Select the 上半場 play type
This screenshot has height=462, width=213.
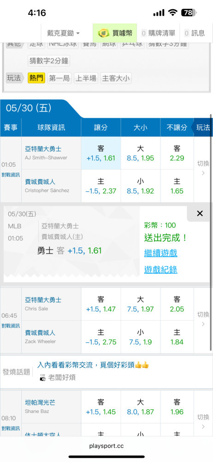(86, 78)
